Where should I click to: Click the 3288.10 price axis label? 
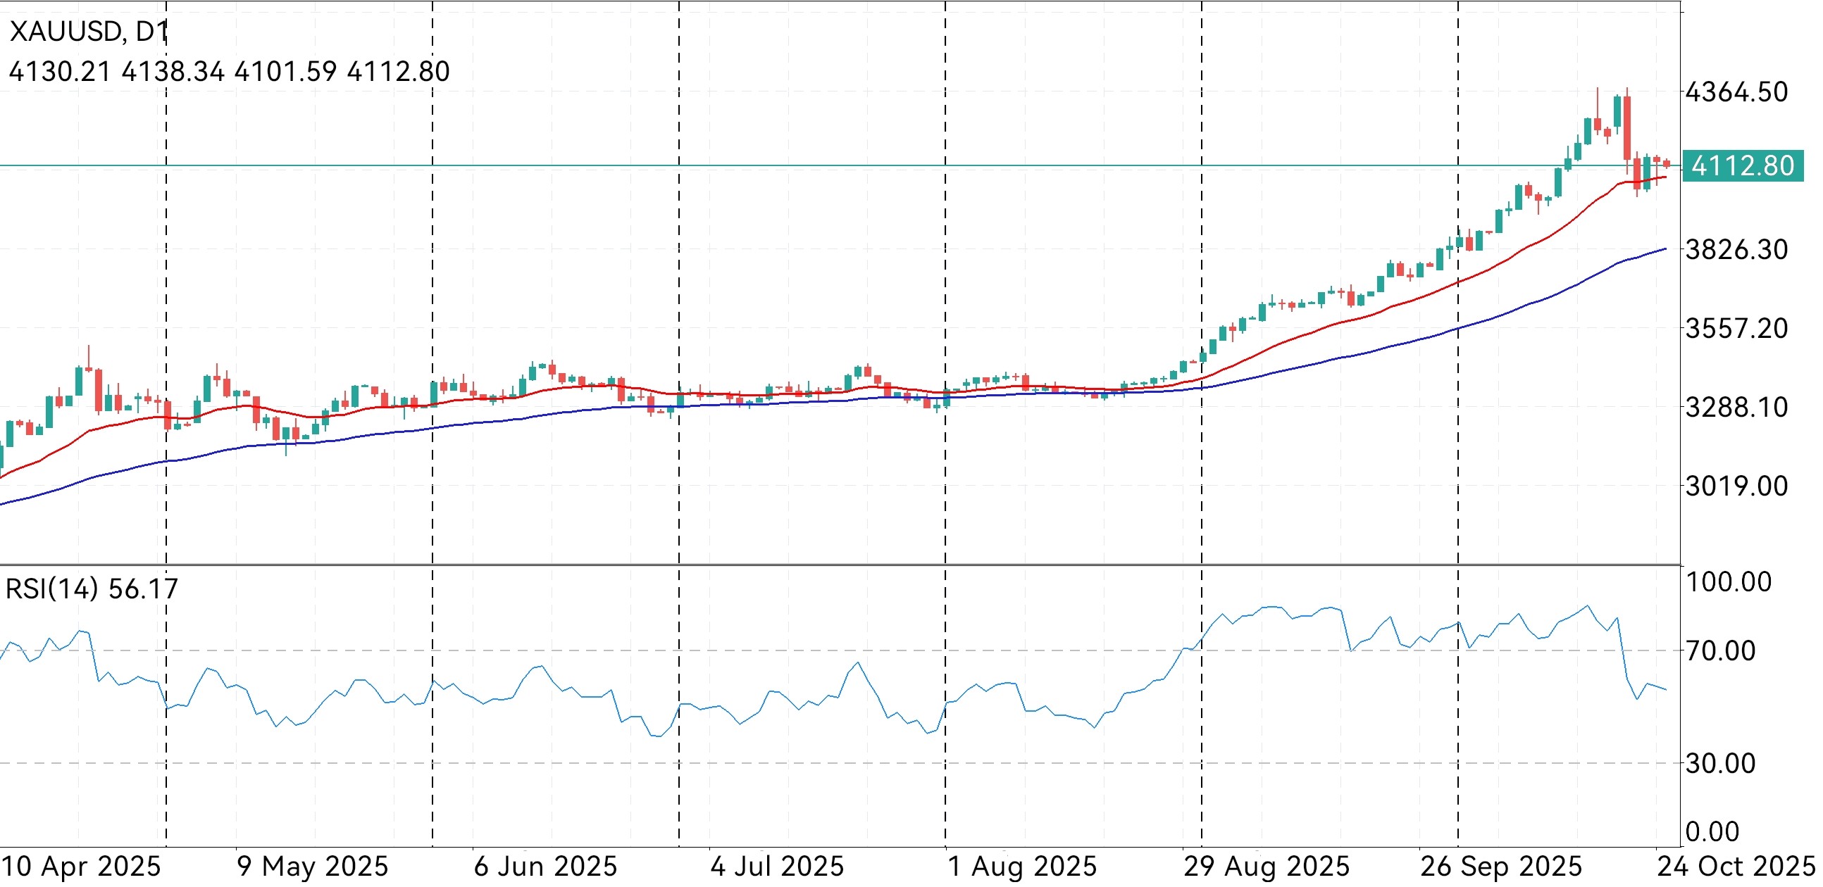click(x=1736, y=408)
